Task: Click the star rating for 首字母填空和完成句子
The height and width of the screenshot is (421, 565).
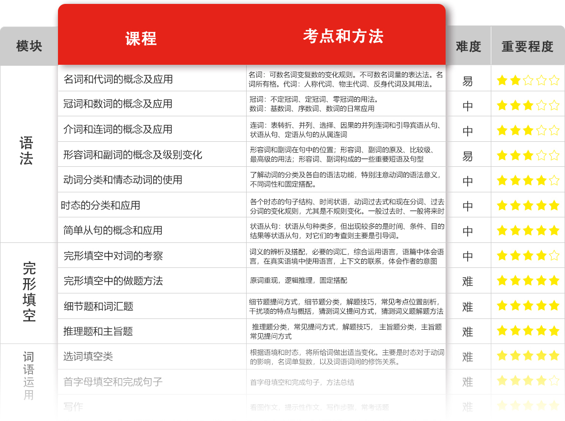Action: click(528, 380)
